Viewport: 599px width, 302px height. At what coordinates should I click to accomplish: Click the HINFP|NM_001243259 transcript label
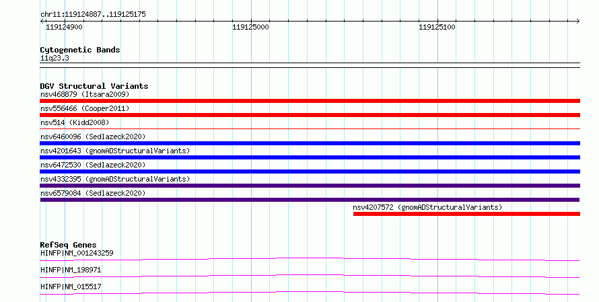pyautogui.click(x=77, y=253)
